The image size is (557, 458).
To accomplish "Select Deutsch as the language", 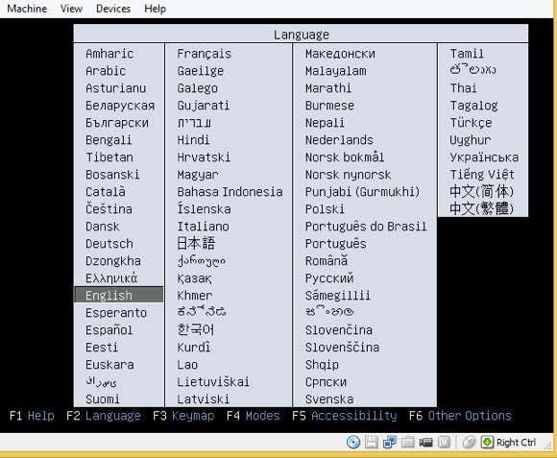I will [x=109, y=244].
